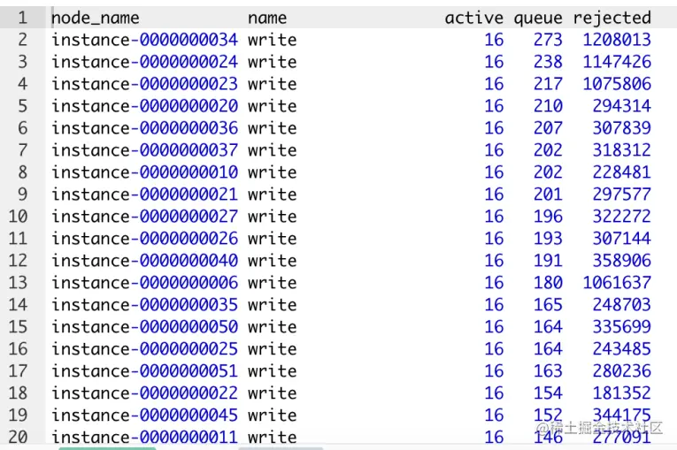Image resolution: width=677 pixels, height=450 pixels.
Task: Select node instance-0000000020
Action: coord(144,106)
